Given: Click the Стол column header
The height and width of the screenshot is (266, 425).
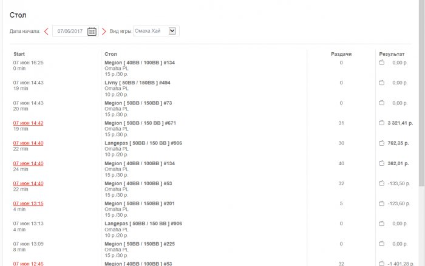Looking at the screenshot, I should [110, 54].
